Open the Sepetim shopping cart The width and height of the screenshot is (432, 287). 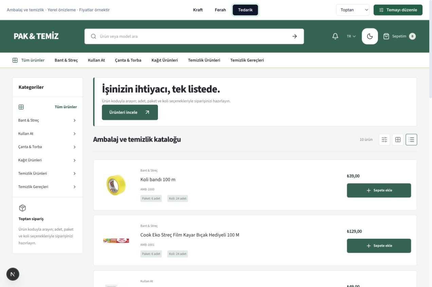399,36
